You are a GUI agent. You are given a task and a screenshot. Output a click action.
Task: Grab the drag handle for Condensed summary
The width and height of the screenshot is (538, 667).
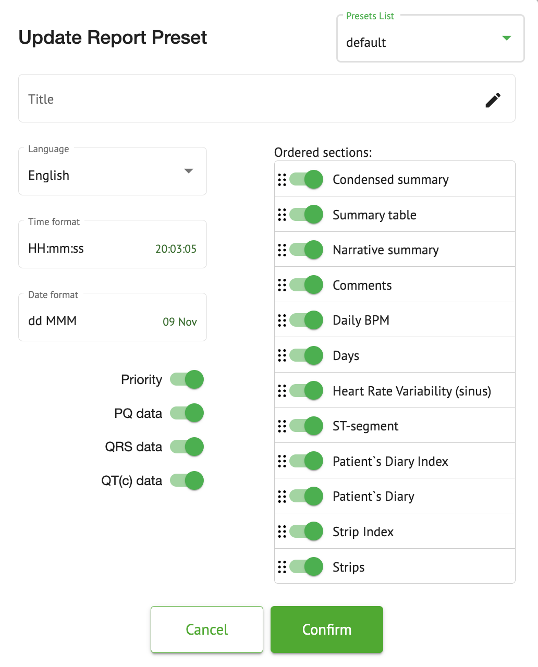pyautogui.click(x=282, y=180)
